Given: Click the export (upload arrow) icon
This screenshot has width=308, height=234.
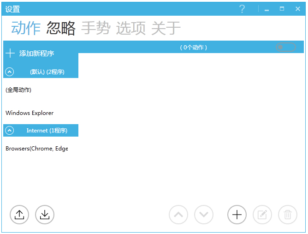Looking at the screenshot, I should coord(19,215).
